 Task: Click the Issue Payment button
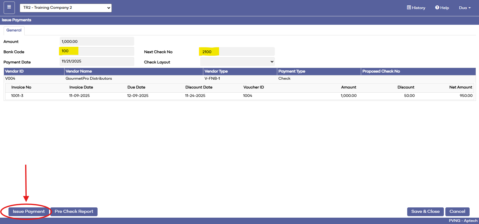click(x=29, y=212)
